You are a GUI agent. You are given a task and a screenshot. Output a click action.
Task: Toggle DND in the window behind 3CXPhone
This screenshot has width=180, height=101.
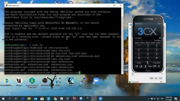coord(151,78)
